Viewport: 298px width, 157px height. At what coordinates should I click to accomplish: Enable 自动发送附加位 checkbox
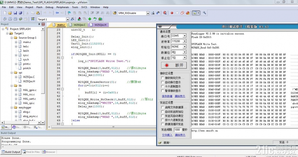pyautogui.click(x=163, y=112)
